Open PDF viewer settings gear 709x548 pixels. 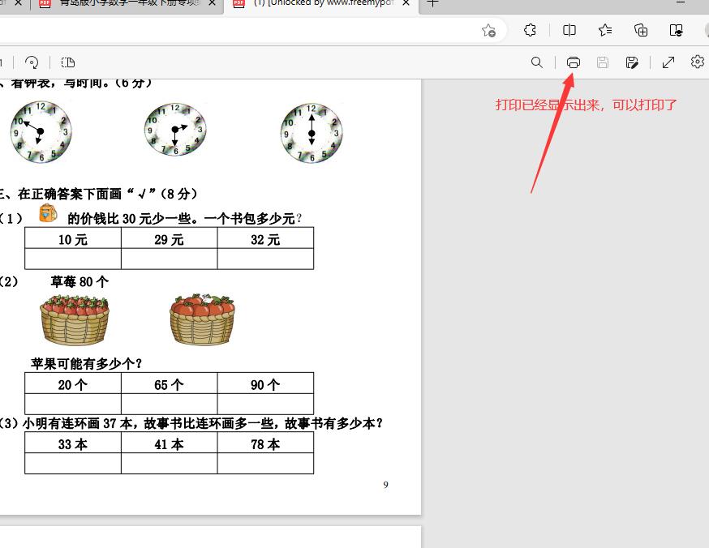[x=697, y=62]
